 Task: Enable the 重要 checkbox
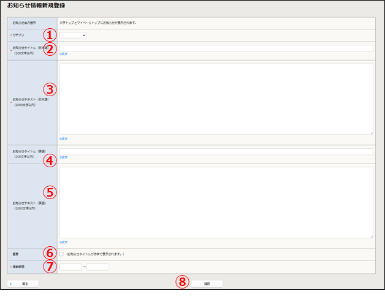click(62, 253)
